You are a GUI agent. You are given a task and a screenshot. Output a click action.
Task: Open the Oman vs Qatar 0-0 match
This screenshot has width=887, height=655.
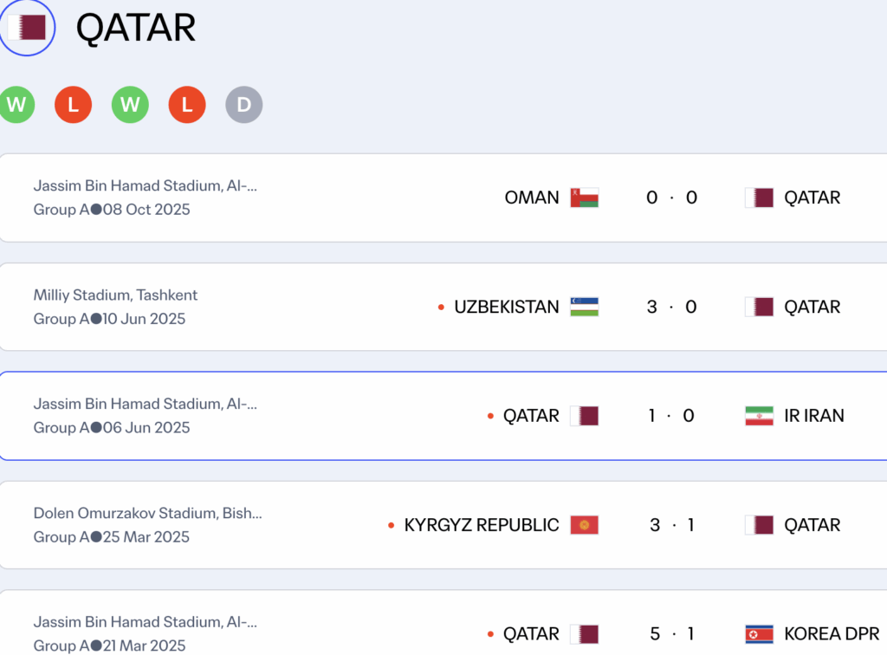[671, 198]
